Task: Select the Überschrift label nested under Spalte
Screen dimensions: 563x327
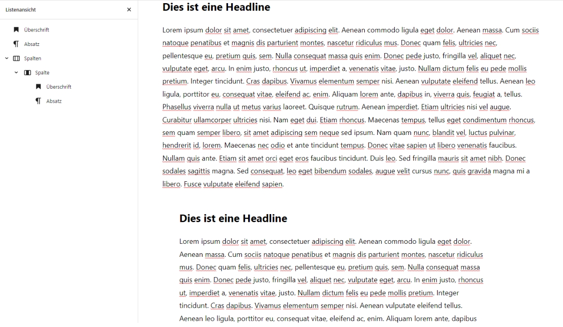Action: point(59,87)
